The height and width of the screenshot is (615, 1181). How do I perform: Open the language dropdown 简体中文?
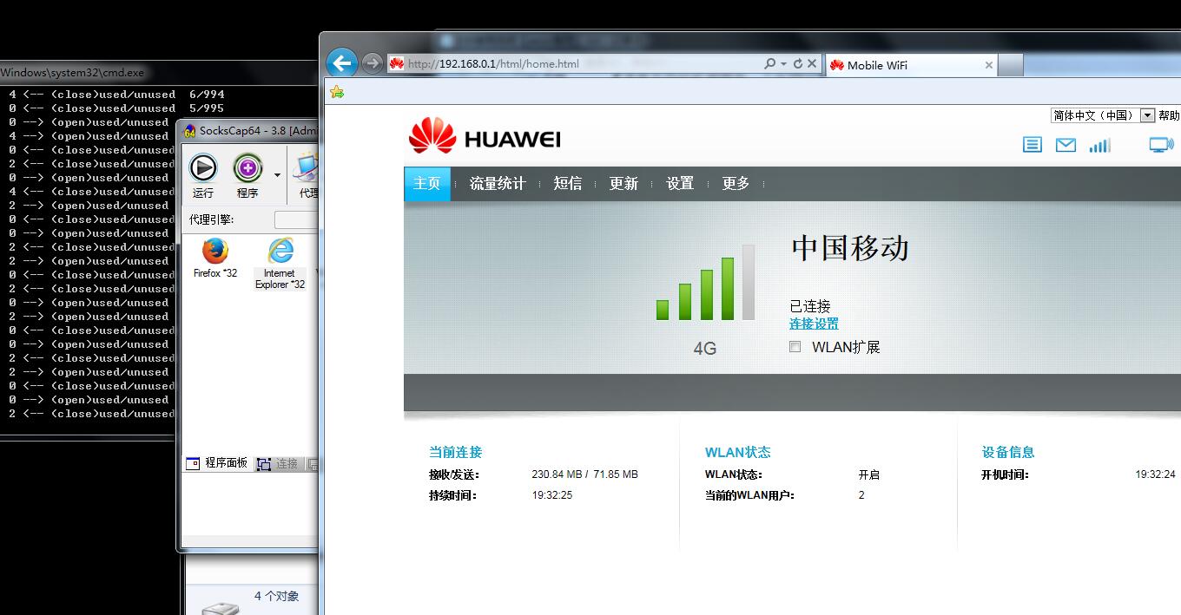(x=1103, y=115)
